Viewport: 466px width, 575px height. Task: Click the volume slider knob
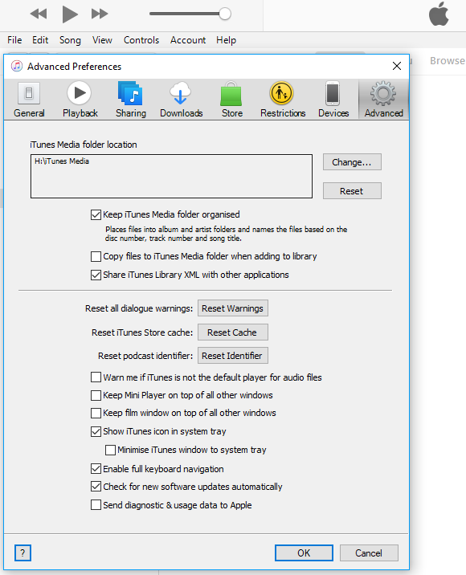pos(224,14)
